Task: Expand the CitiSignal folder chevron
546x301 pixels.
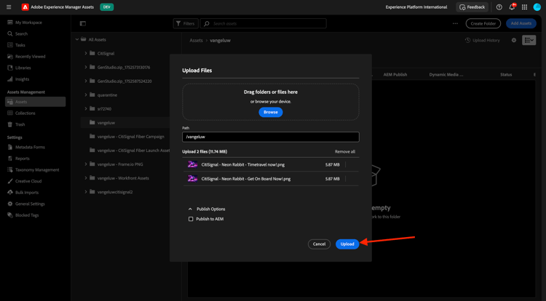Action: [x=86, y=53]
